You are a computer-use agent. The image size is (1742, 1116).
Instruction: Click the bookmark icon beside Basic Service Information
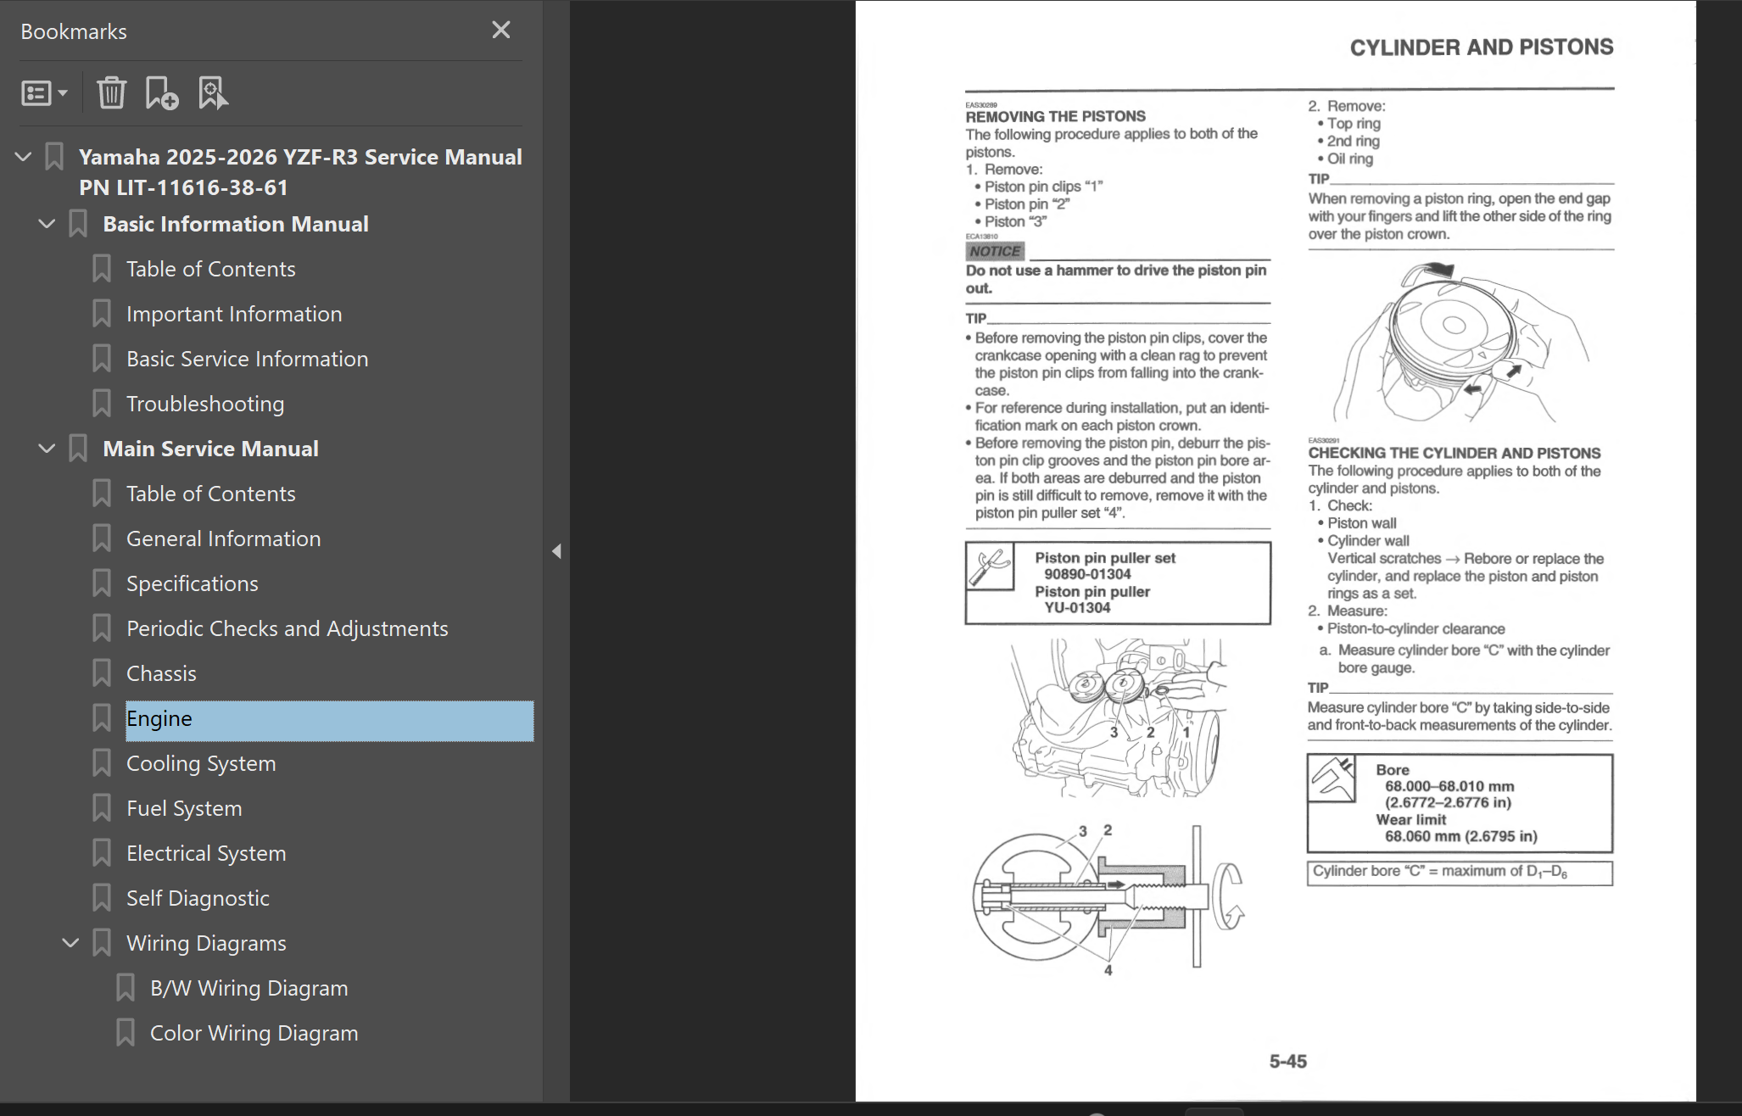coord(102,359)
